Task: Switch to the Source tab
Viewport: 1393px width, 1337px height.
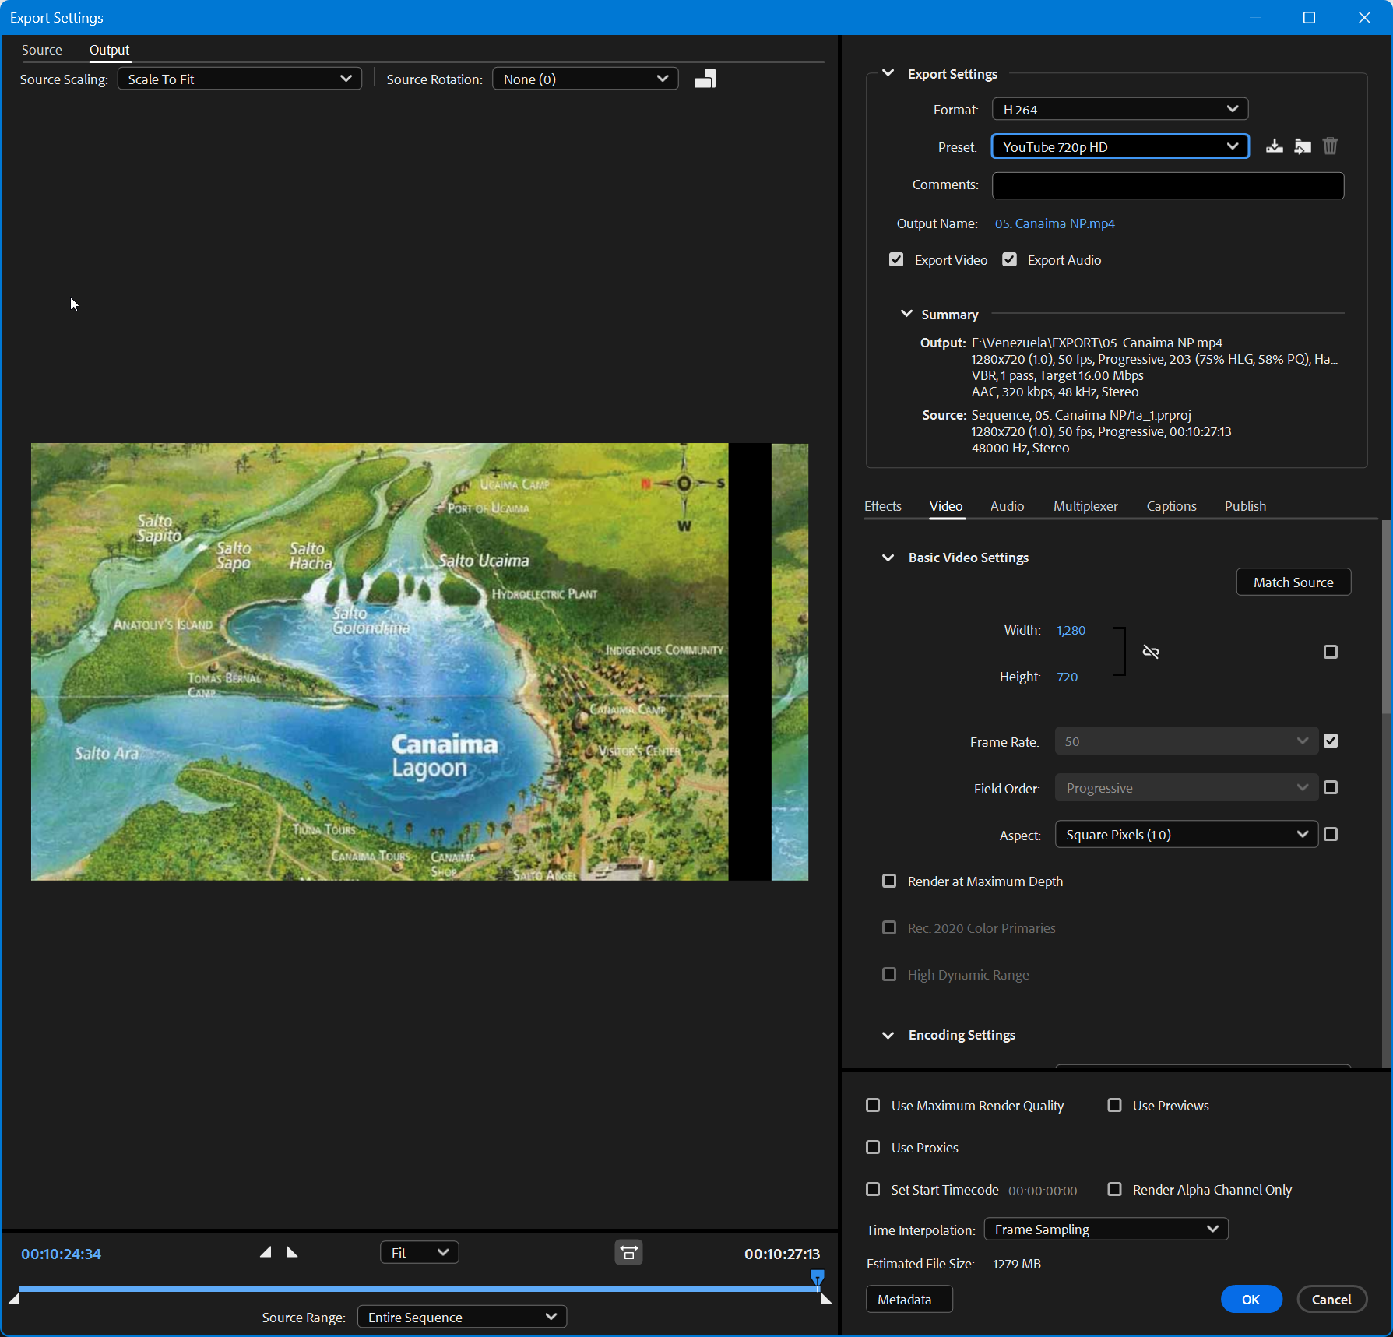Action: [x=42, y=49]
